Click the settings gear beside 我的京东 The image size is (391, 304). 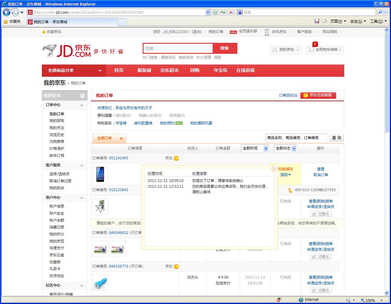click(82, 96)
